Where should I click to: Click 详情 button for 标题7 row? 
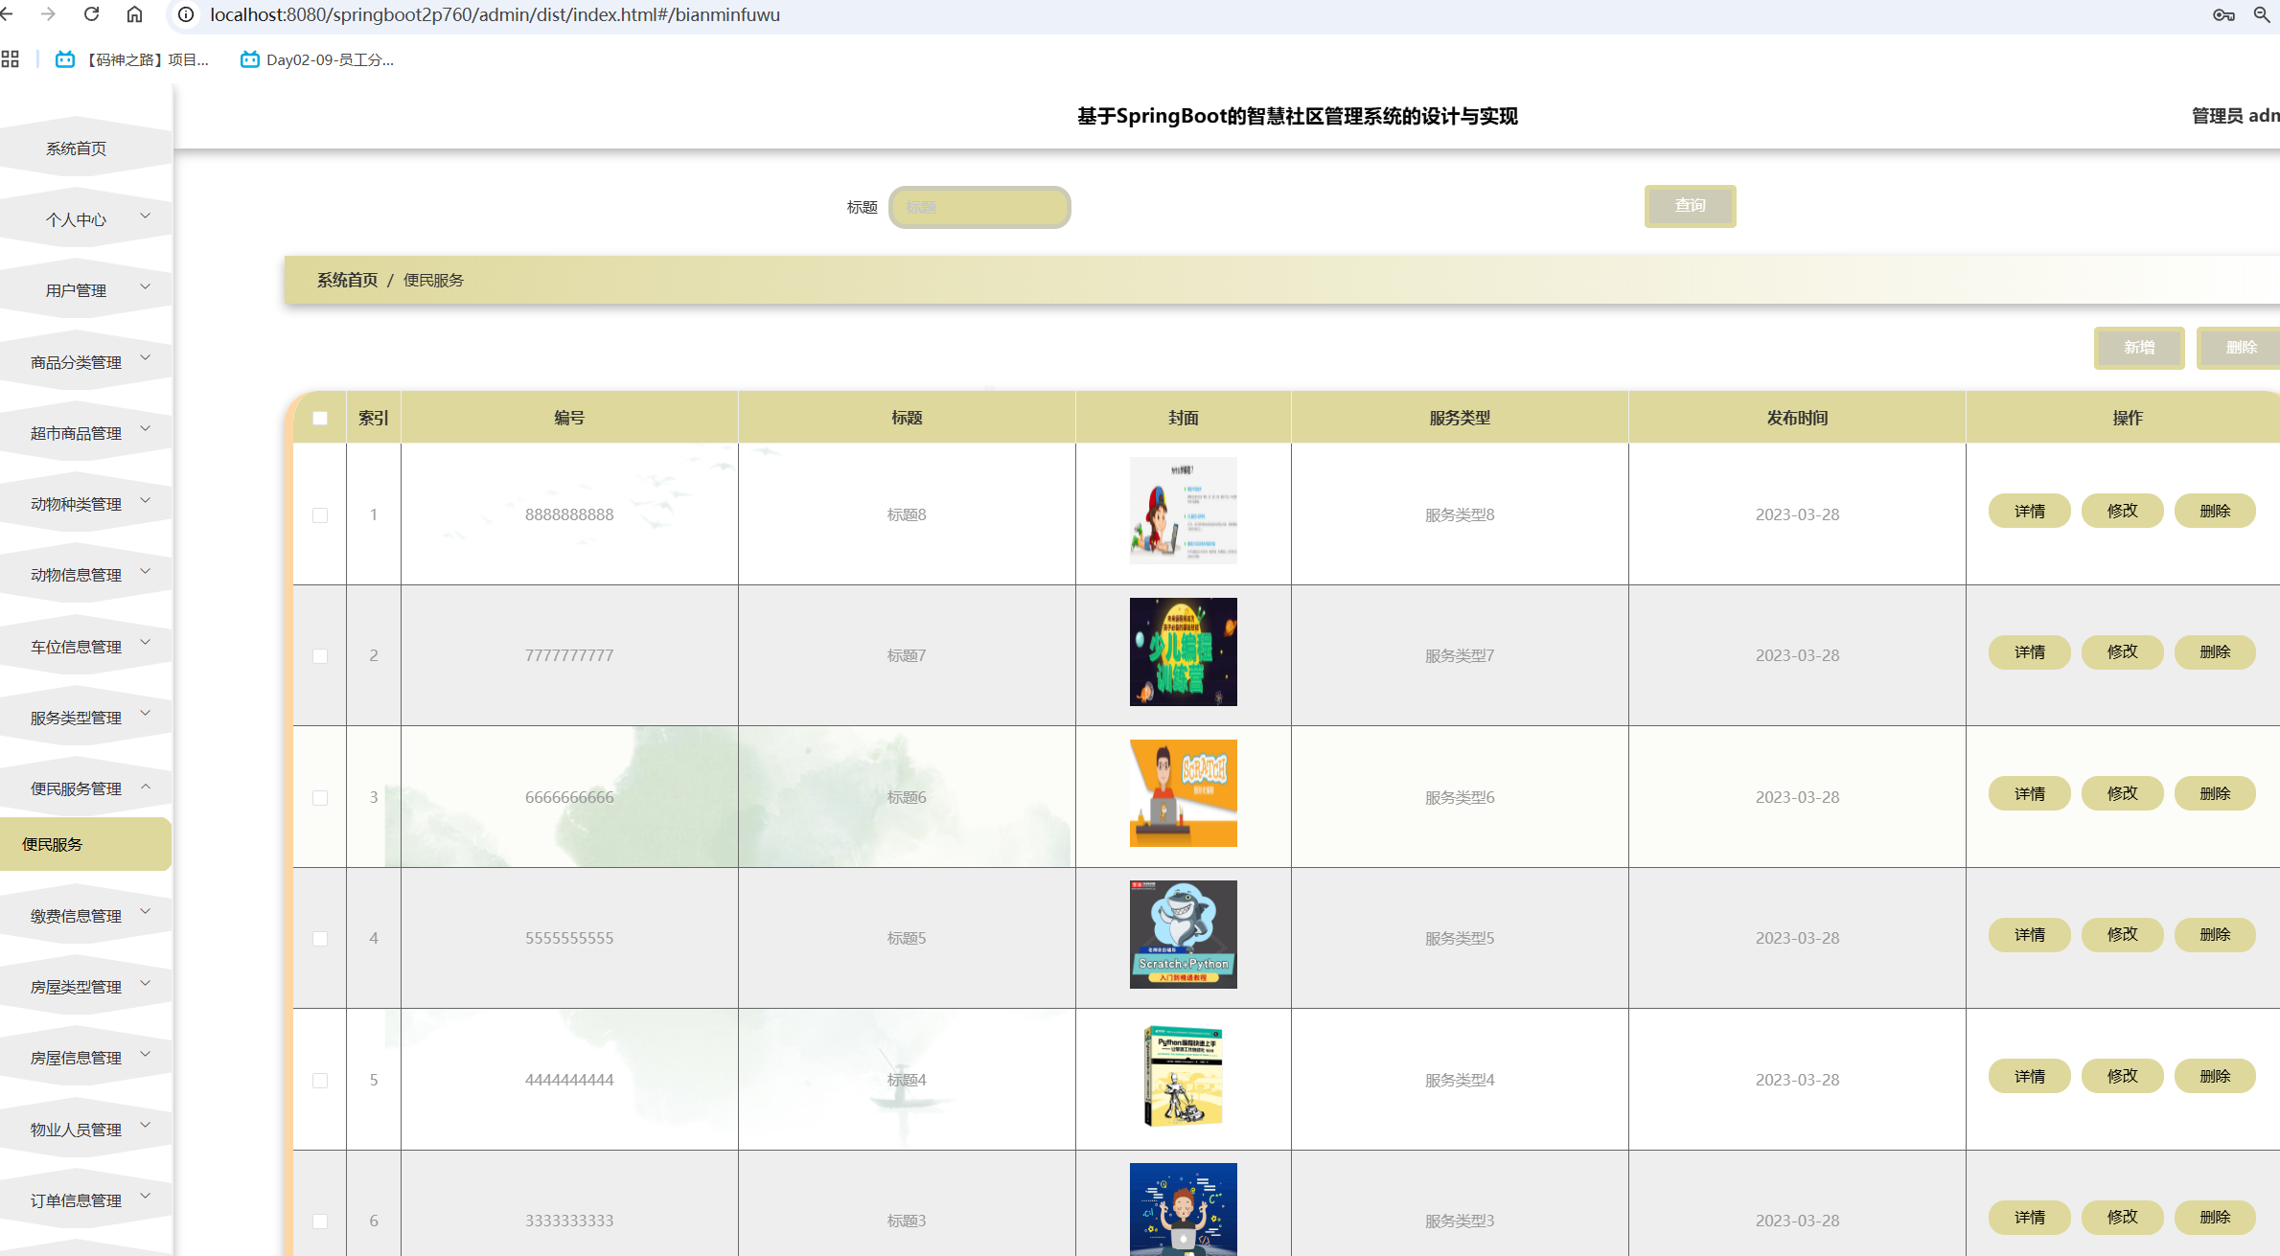(2029, 652)
